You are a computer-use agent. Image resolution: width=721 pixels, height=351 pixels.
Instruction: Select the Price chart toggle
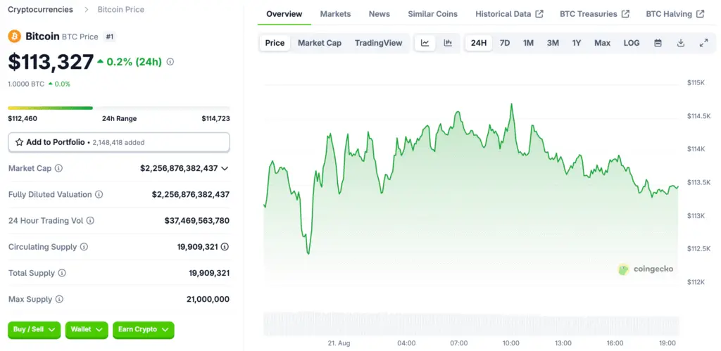click(275, 43)
